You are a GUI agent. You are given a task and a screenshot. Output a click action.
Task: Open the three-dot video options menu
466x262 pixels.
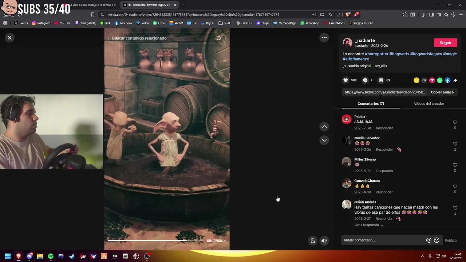tap(324, 37)
